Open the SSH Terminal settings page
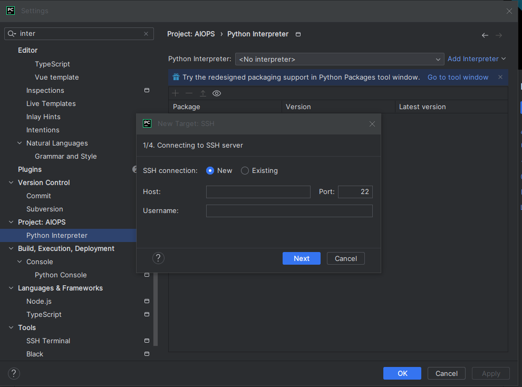Screen dimensions: 522x387 pos(48,341)
